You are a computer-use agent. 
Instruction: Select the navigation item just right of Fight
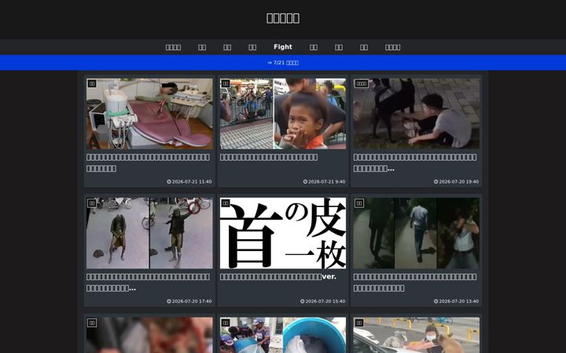pos(314,47)
